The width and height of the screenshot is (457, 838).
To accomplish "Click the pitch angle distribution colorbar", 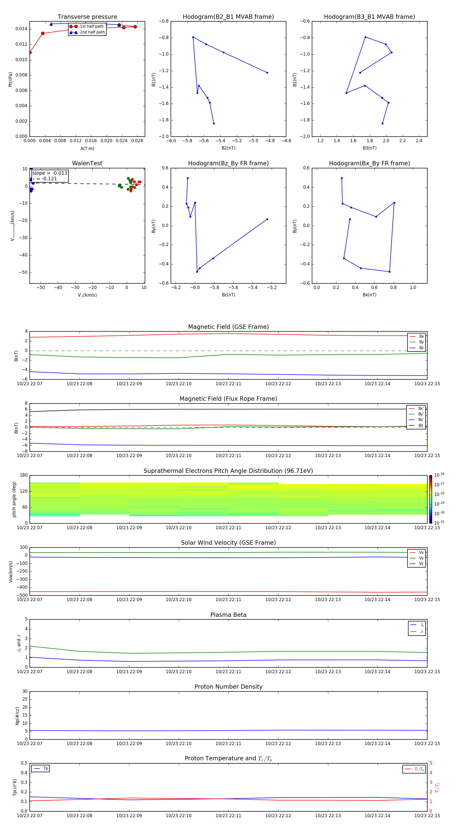I will (431, 499).
